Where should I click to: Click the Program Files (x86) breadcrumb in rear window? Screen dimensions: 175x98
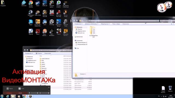(59, 50)
